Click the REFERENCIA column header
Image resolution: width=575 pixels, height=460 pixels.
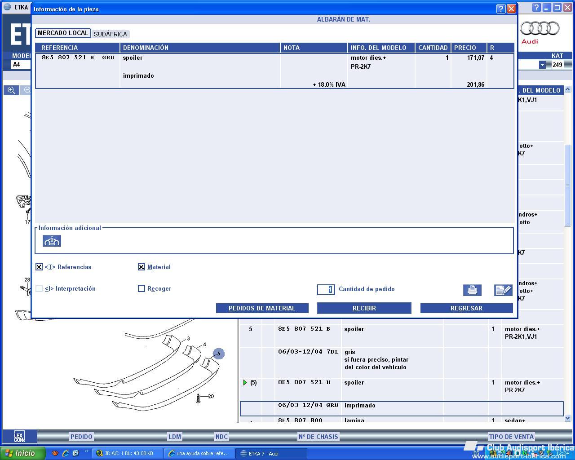77,48
